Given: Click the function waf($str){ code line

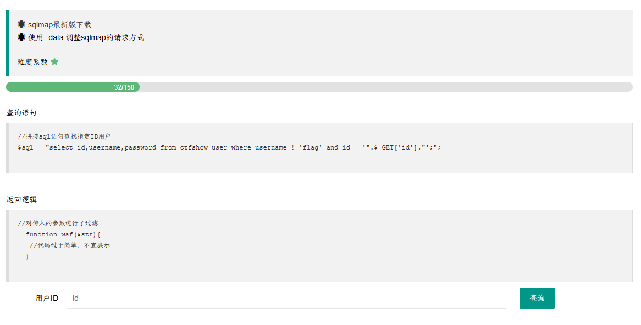Looking at the screenshot, I should coord(63,234).
